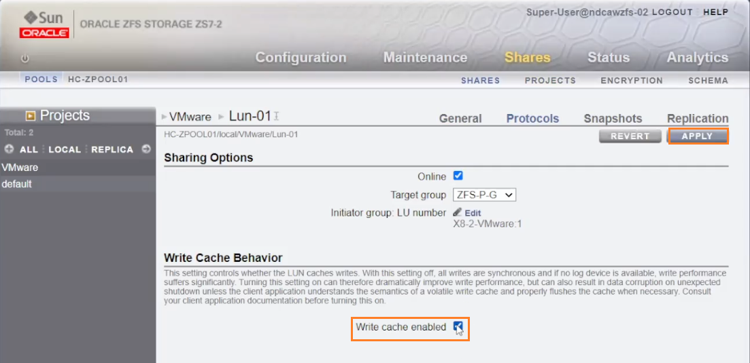750x363 pixels.
Task: Uncheck the Write cache enabled checkbox
Action: point(458,326)
